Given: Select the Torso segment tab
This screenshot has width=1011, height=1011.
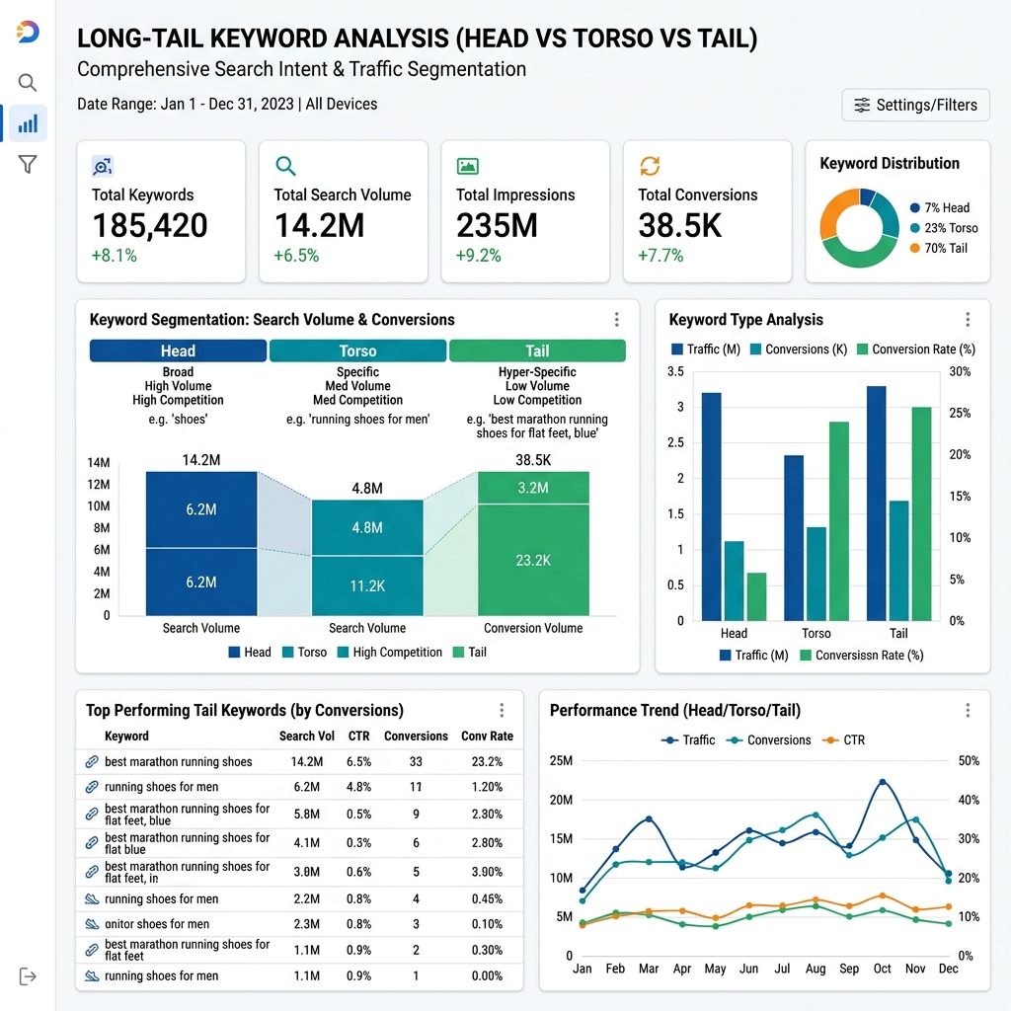Looking at the screenshot, I should click(357, 350).
